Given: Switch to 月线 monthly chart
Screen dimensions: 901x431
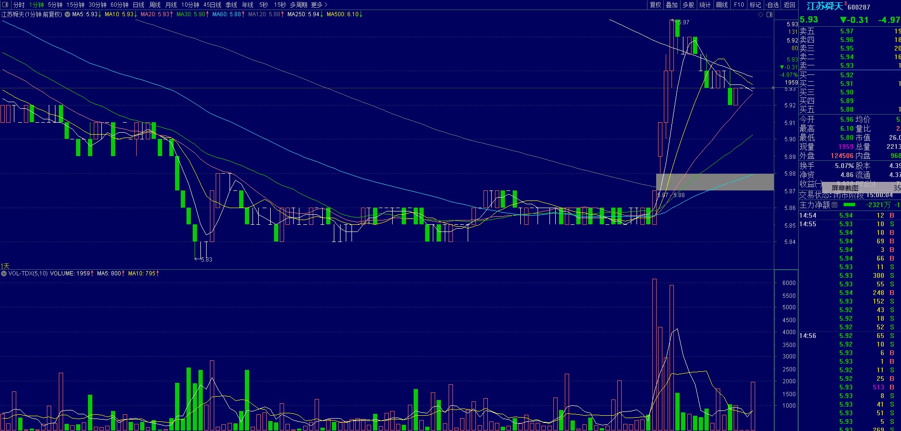Looking at the screenshot, I should 171,5.
